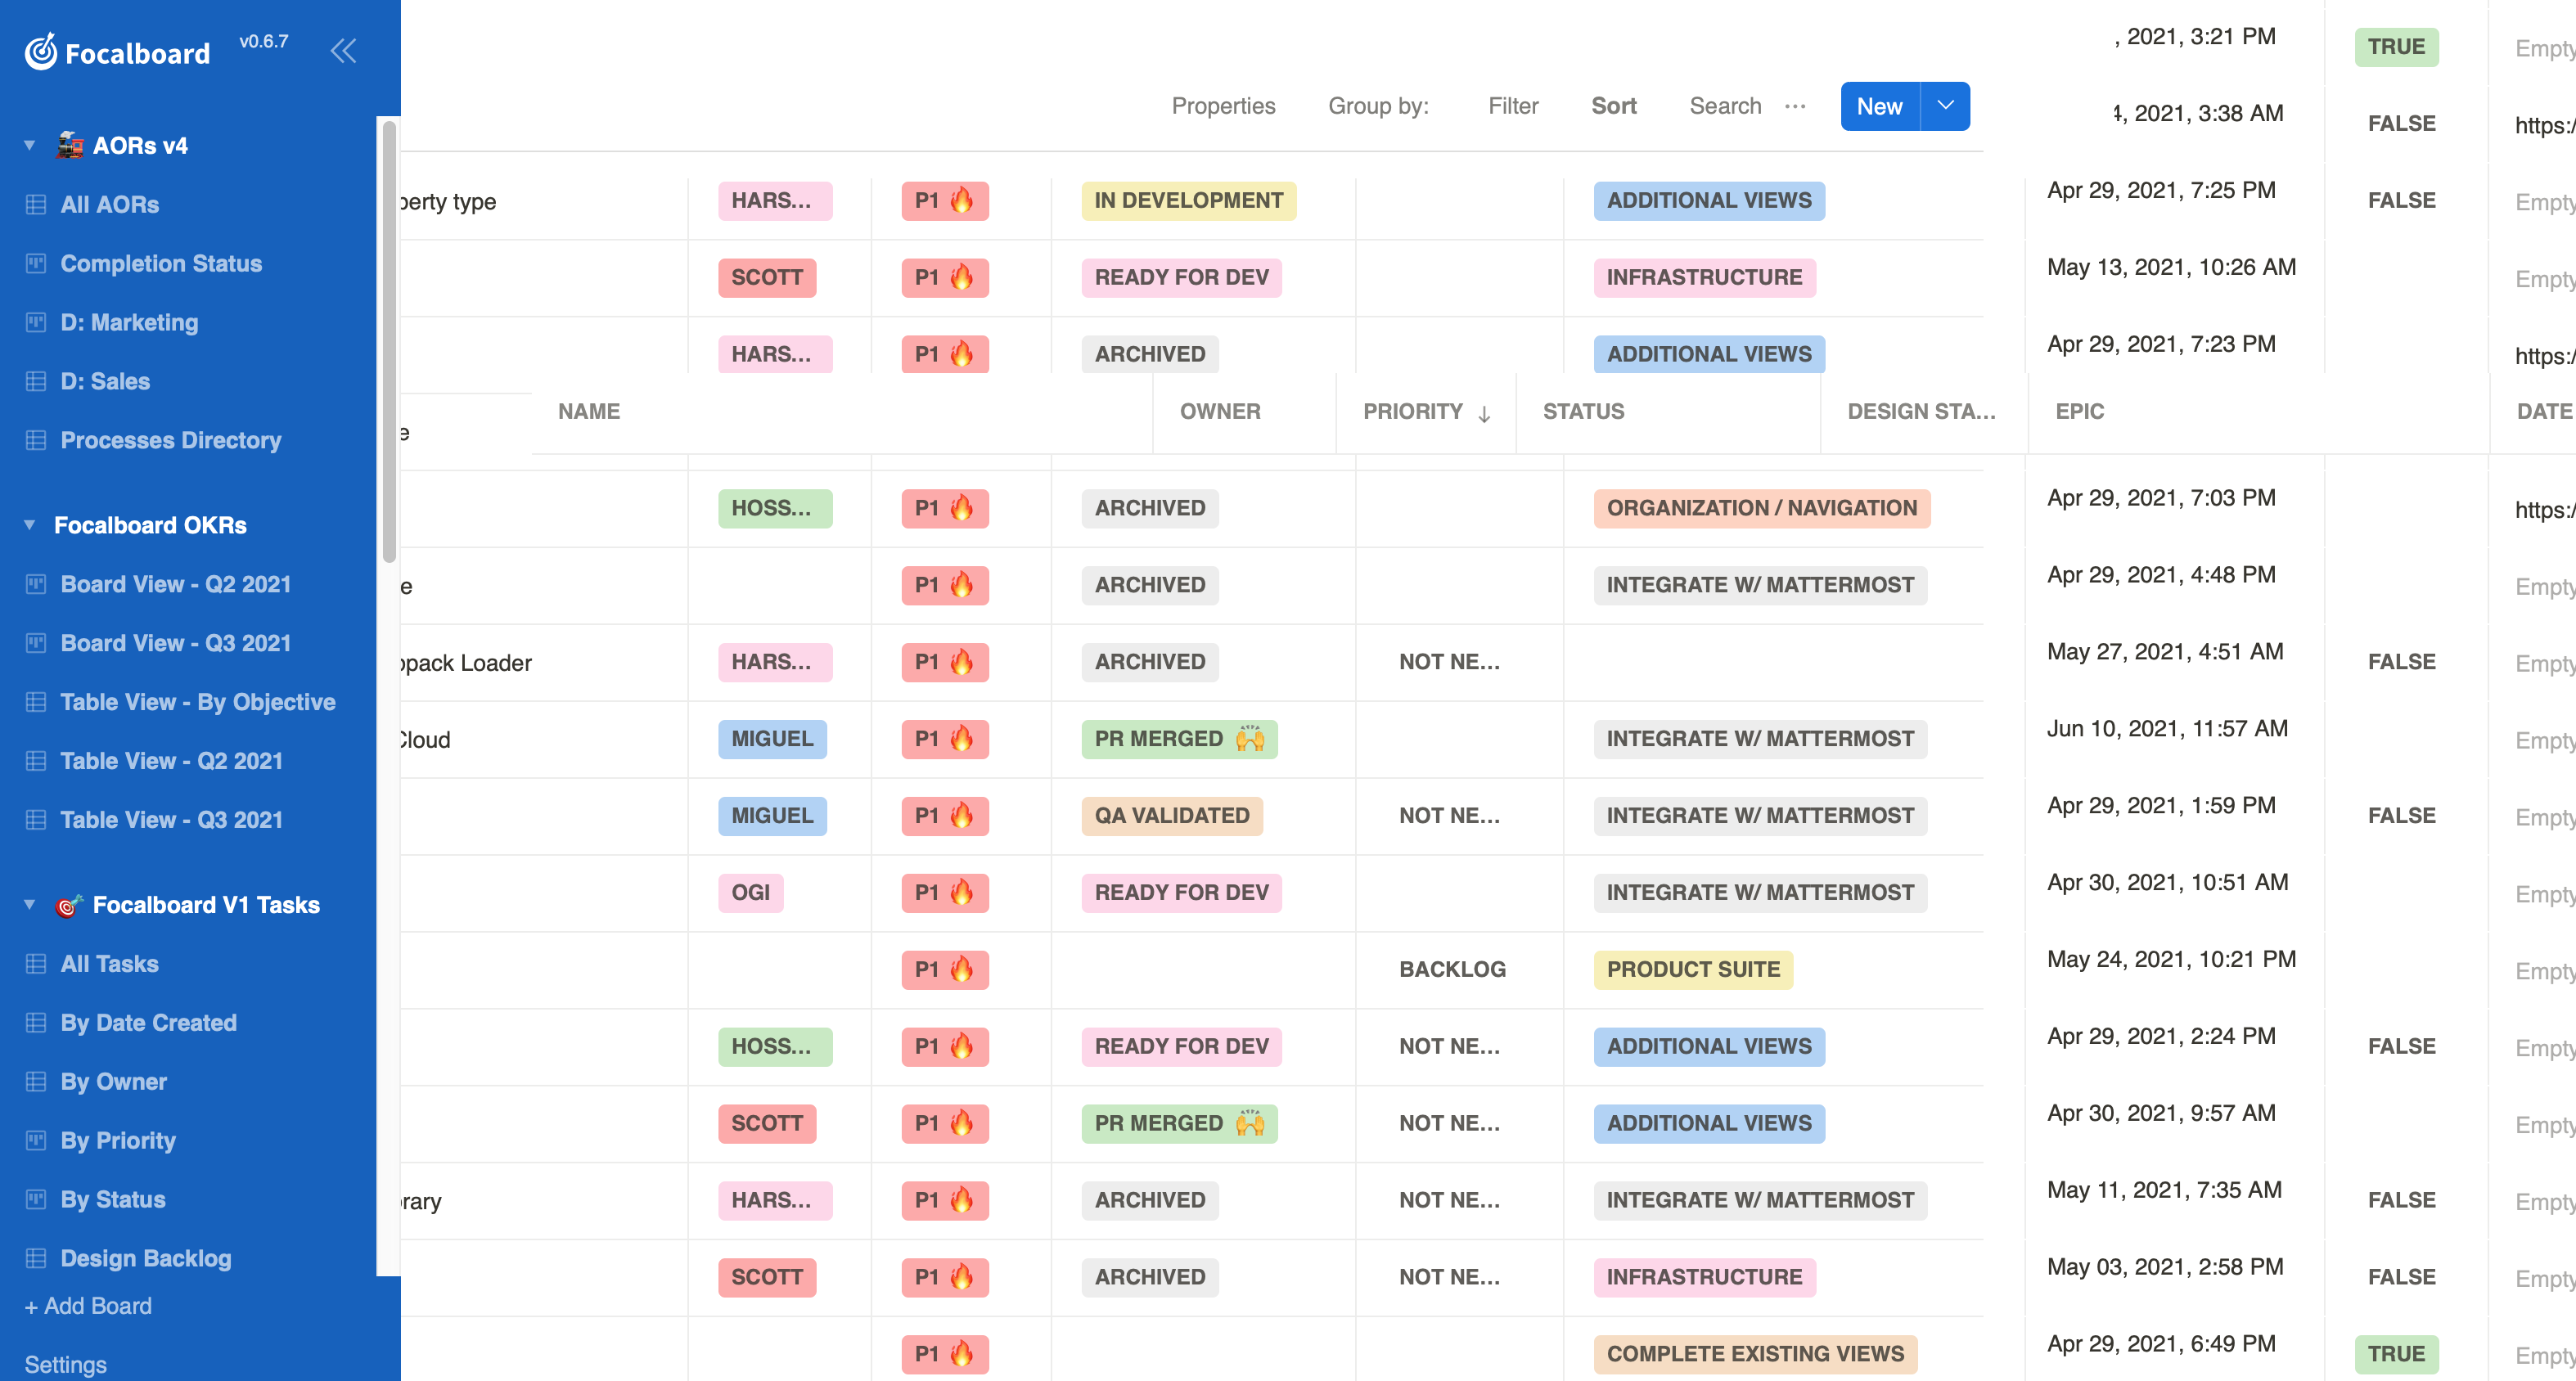
Task: Open Settings in sidebar
Action: pyautogui.click(x=66, y=1365)
